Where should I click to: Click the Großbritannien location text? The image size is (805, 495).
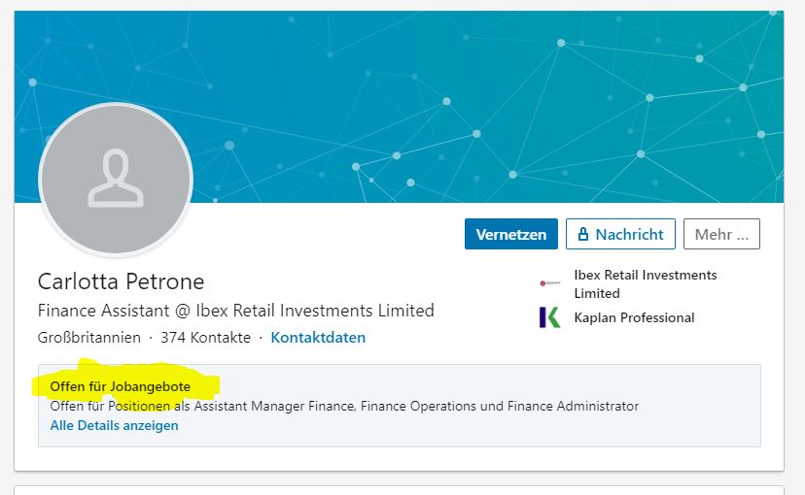click(x=88, y=338)
